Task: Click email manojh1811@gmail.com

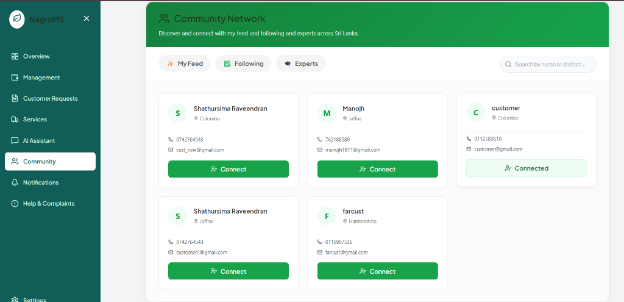Action: (353, 150)
